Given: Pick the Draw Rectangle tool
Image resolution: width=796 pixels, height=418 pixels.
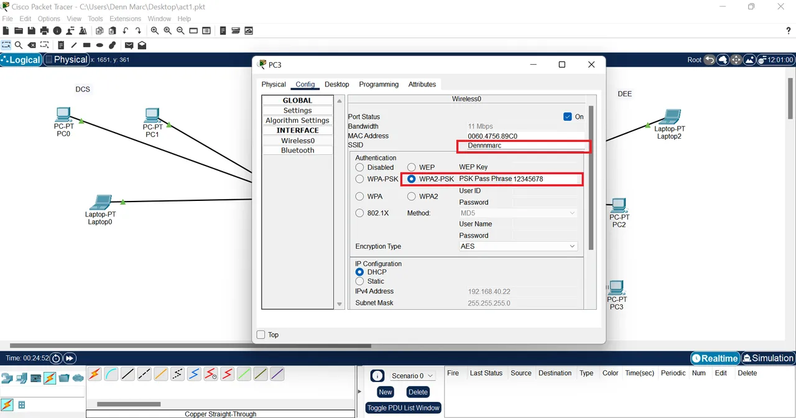Looking at the screenshot, I should pos(87,45).
